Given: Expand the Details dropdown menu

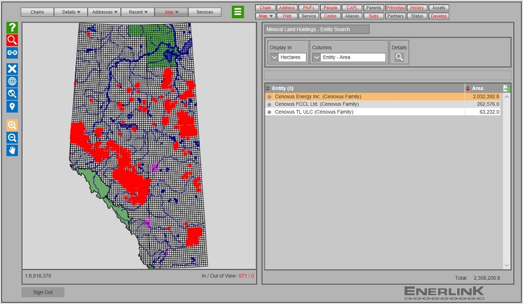Looking at the screenshot, I should point(71,12).
